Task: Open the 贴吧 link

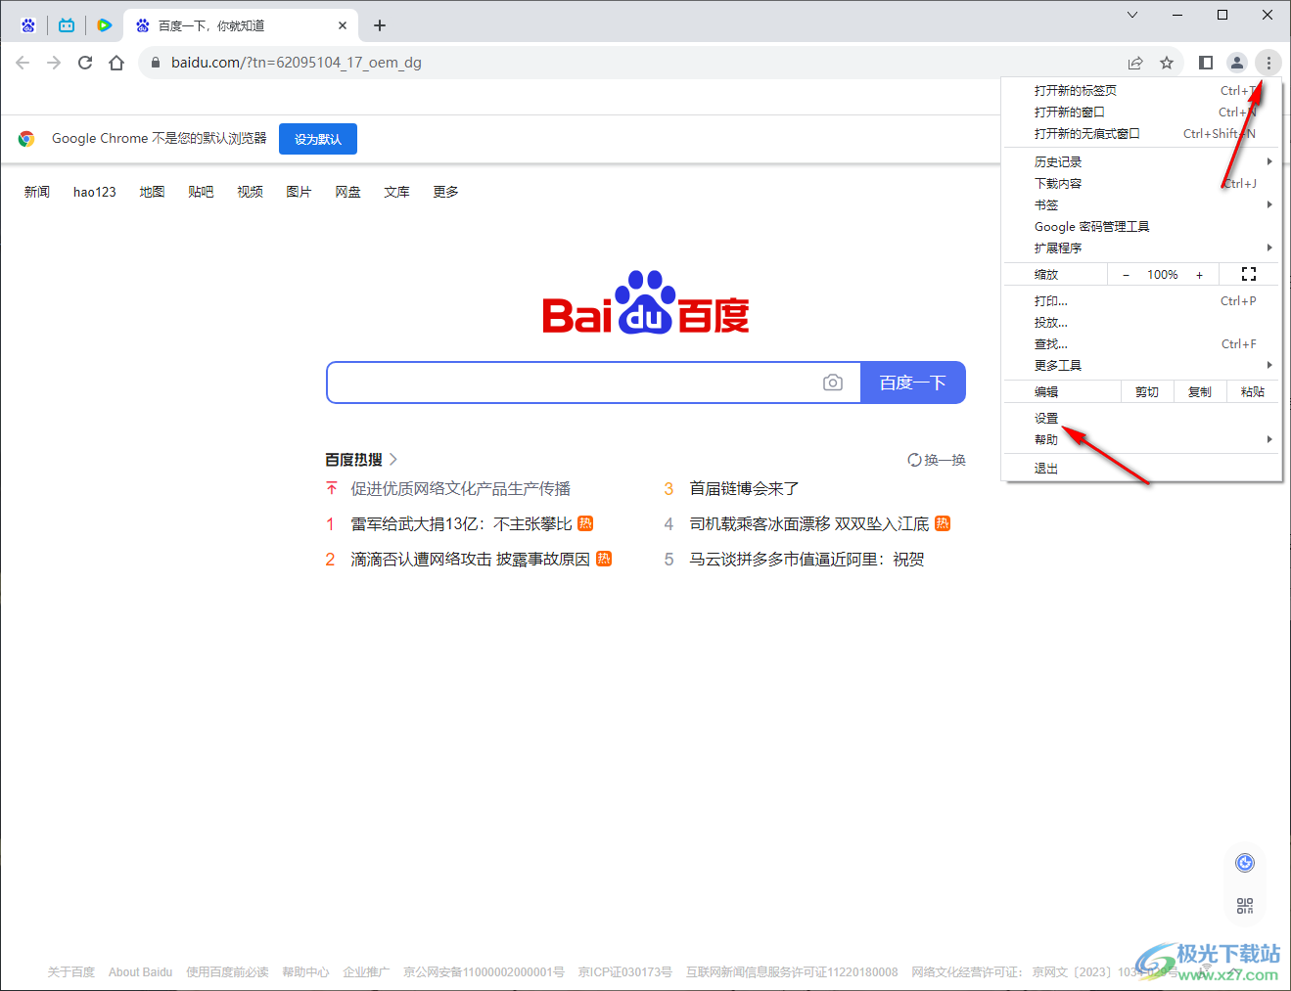Action: pos(201,192)
